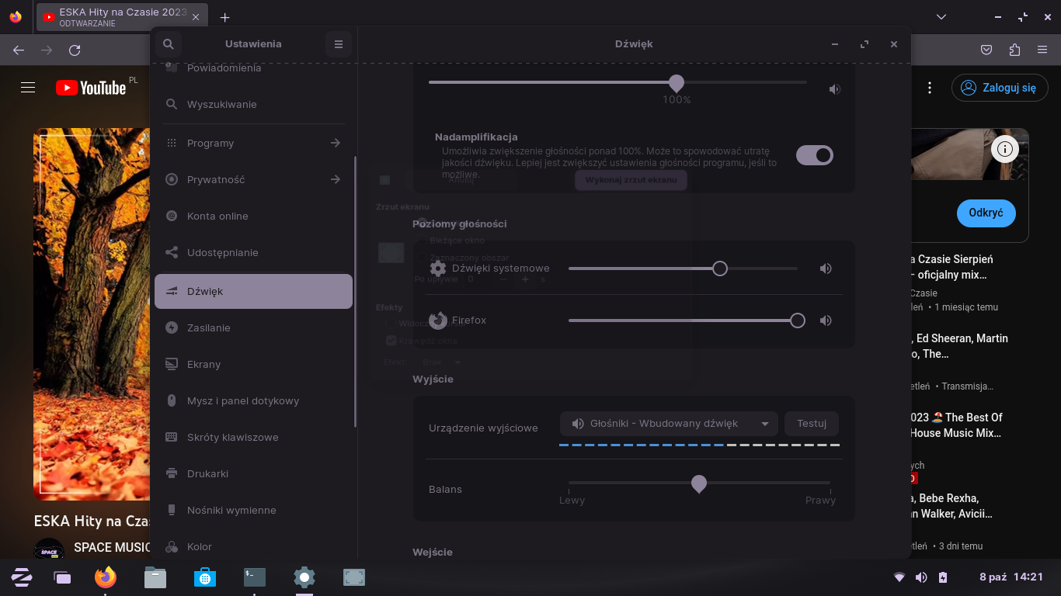This screenshot has height=596, width=1061.
Task: Open the Zorin start menu
Action: point(21,577)
